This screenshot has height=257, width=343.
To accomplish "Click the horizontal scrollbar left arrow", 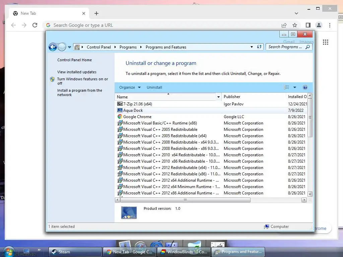I will tap(118, 200).
